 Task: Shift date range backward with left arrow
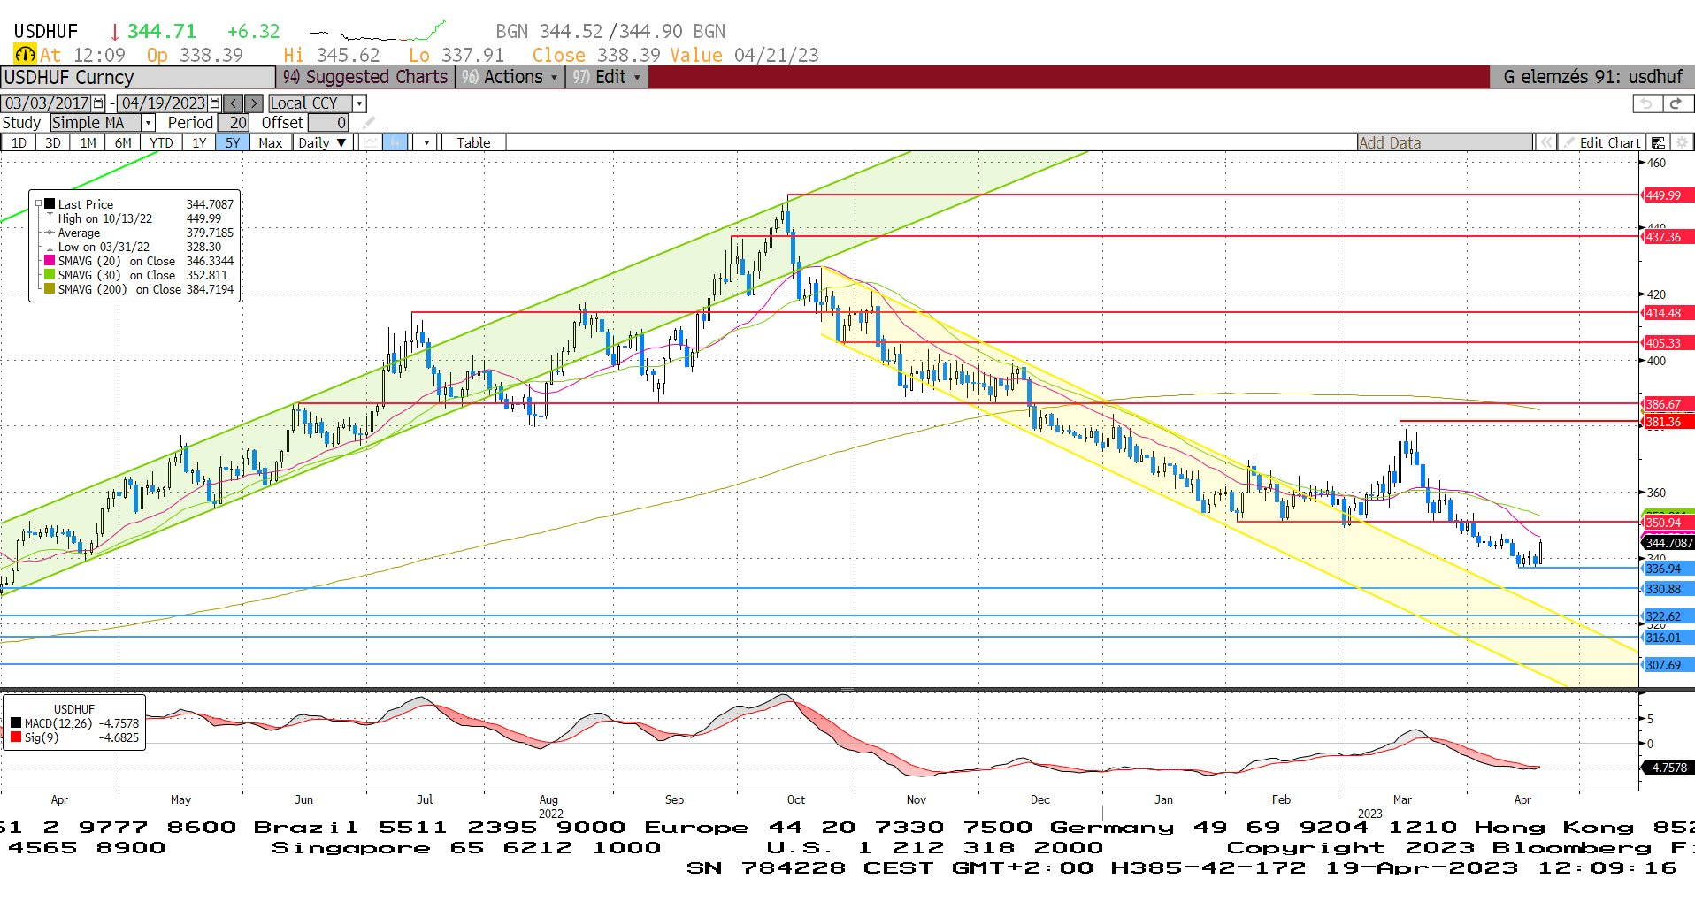click(x=233, y=103)
